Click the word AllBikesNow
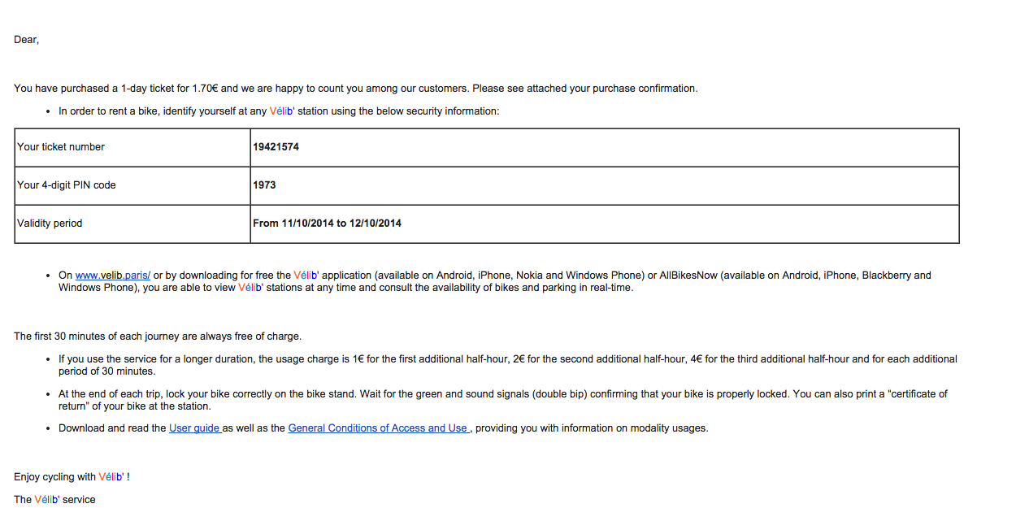This screenshot has height=508, width=1029. (688, 276)
